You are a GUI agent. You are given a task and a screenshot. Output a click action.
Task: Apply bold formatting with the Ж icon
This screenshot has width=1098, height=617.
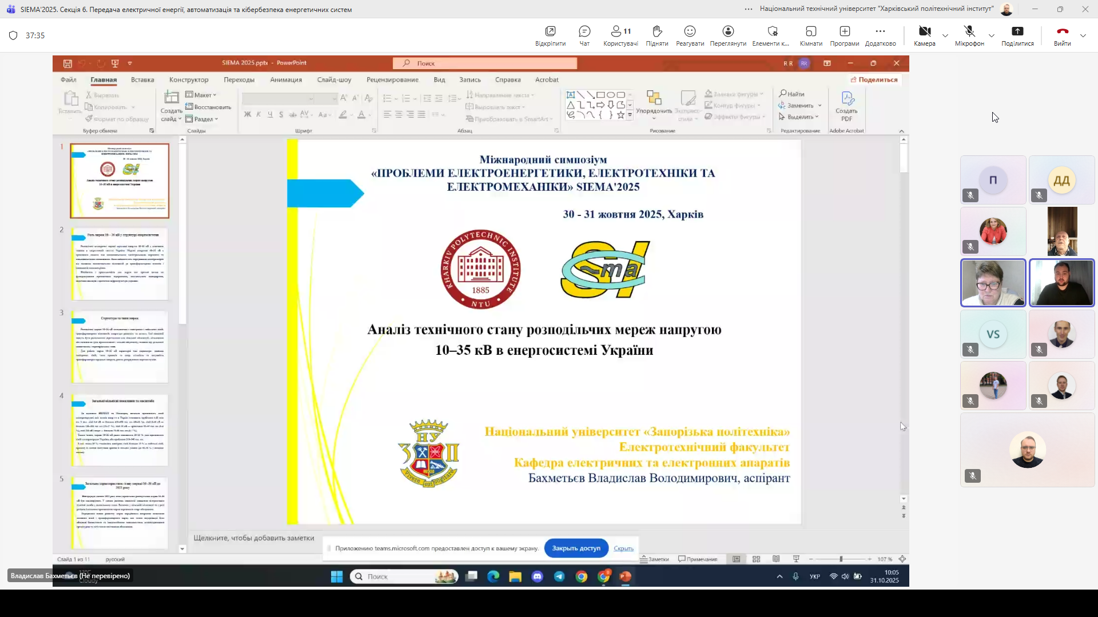coord(248,115)
